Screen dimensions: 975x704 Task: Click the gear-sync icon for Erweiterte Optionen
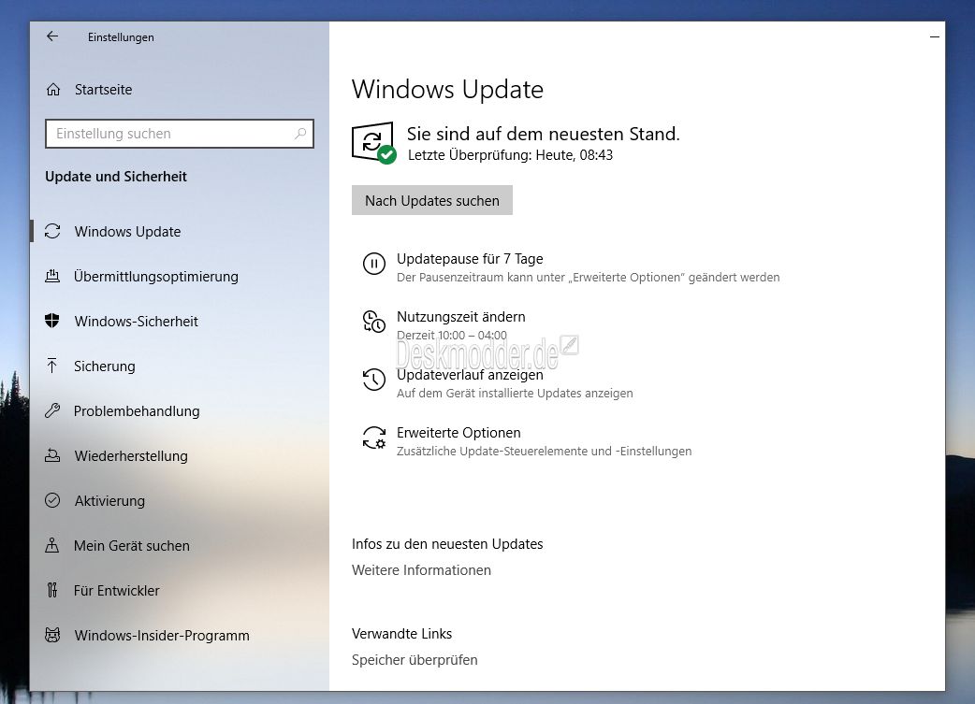coord(373,438)
